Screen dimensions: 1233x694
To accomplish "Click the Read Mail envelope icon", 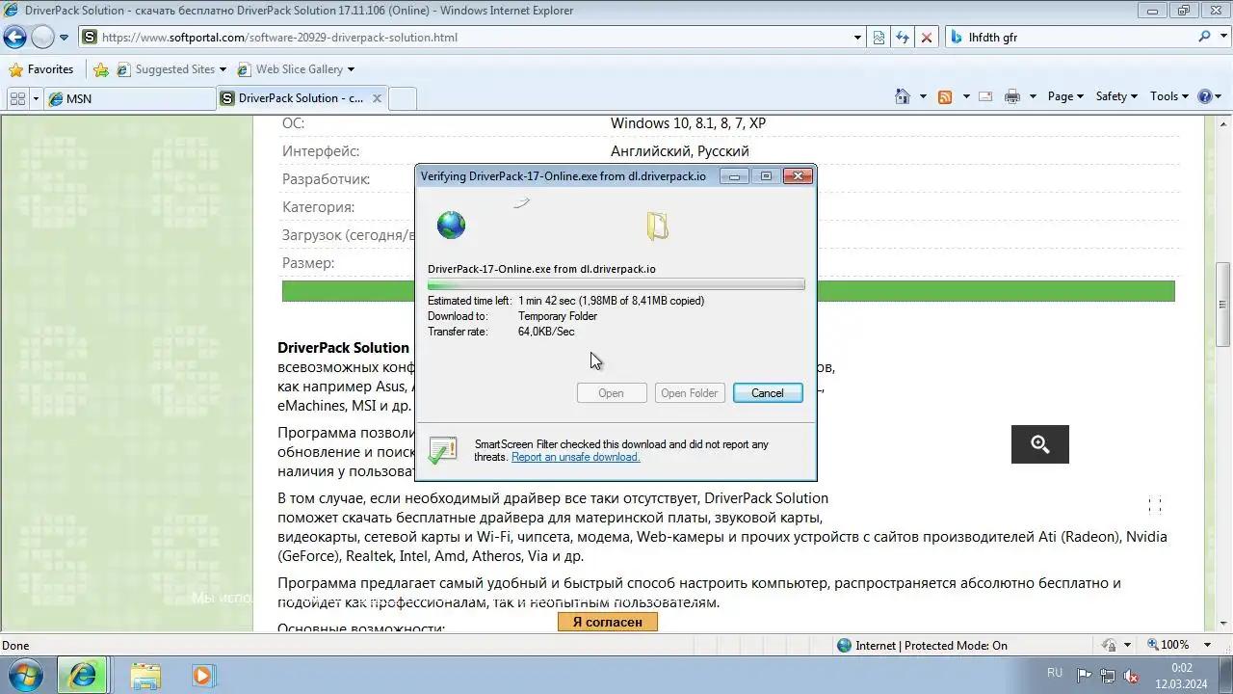I will (985, 96).
